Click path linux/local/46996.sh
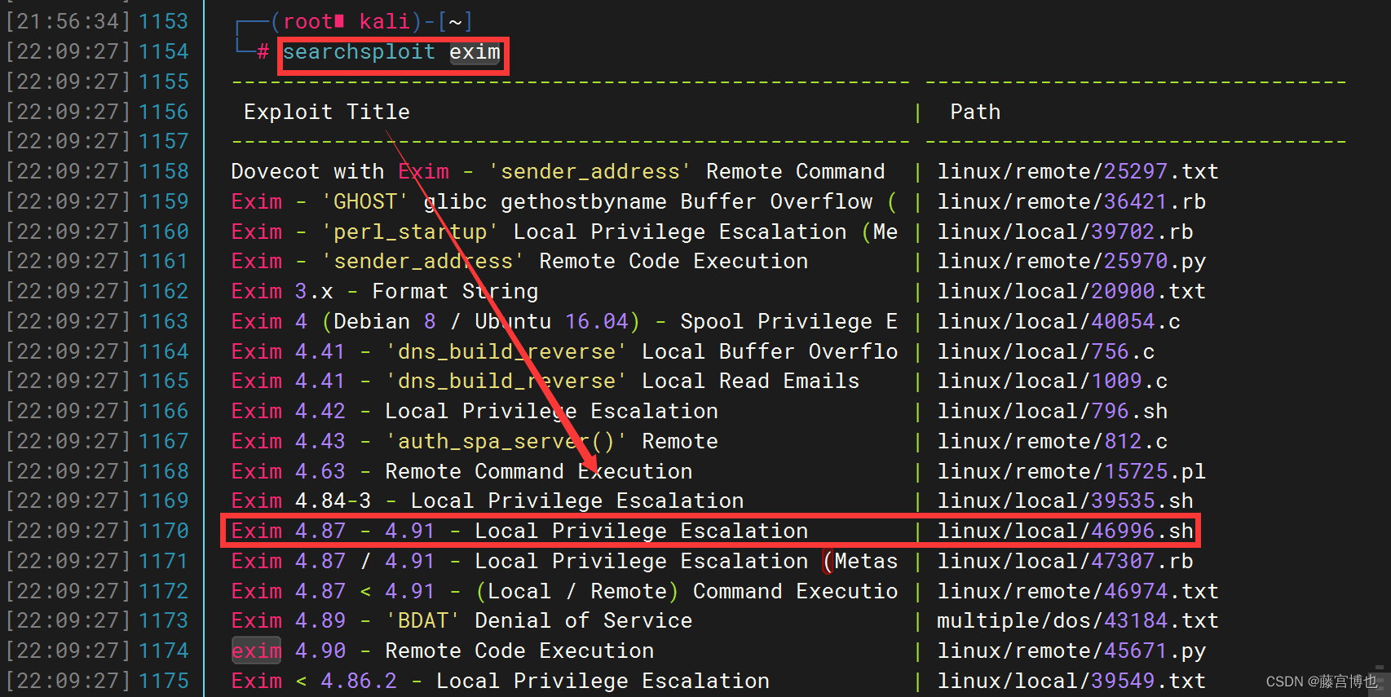 1064,531
